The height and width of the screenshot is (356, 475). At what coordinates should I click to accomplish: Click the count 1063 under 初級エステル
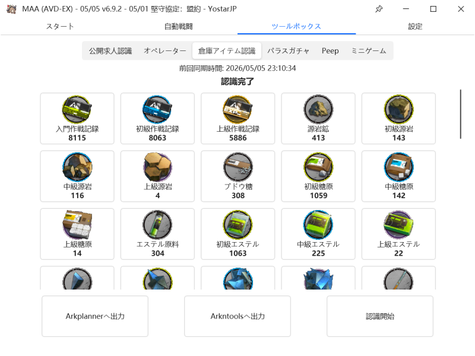coord(238,253)
